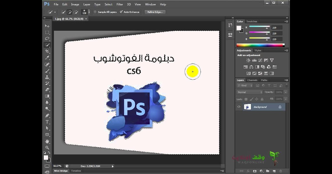Toggle Quick Mask mode
Screen dimensions: 332x174
coord(47,166)
